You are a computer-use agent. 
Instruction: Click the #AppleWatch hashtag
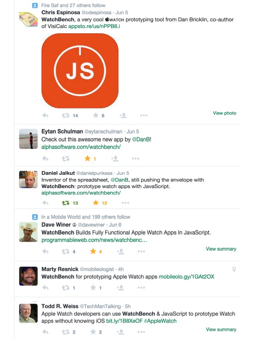click(x=160, y=321)
